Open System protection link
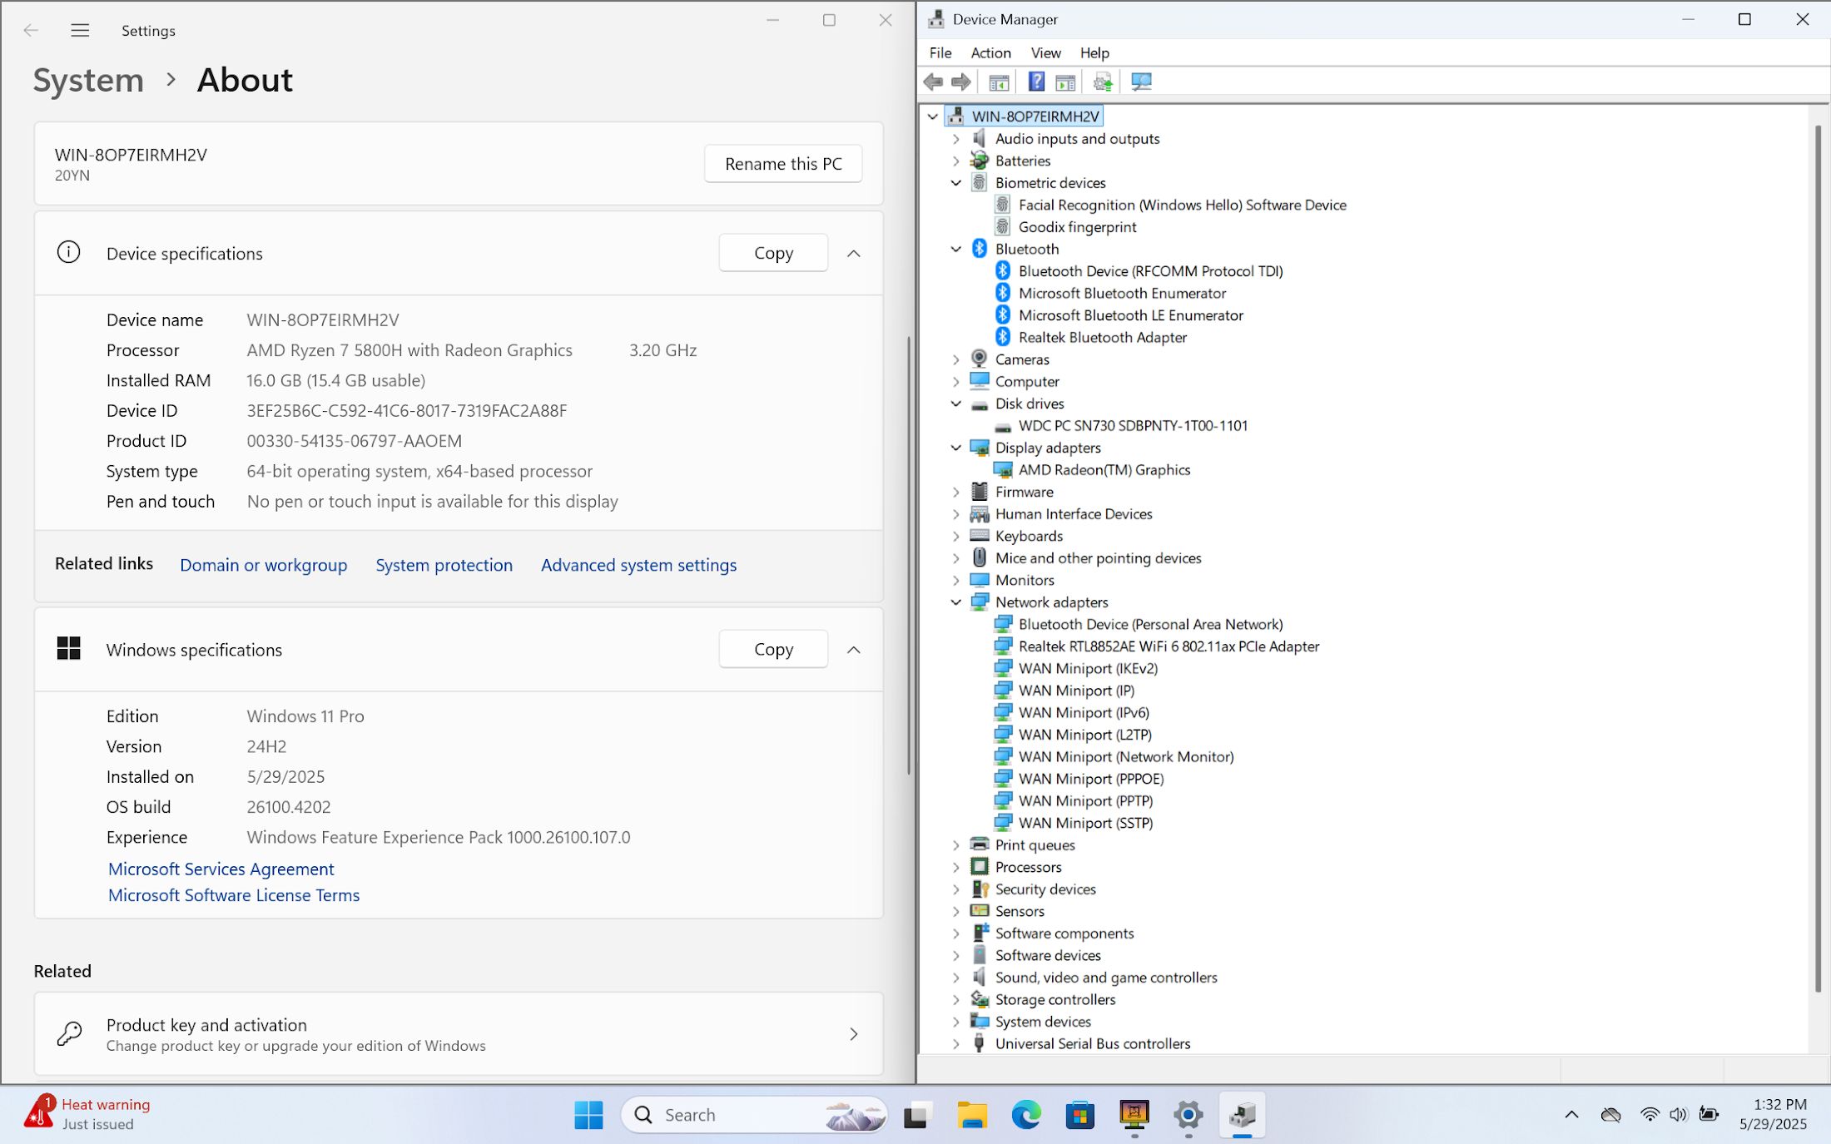1831x1144 pixels. pyautogui.click(x=444, y=565)
